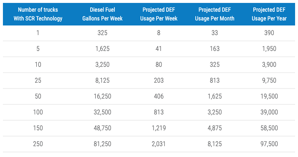Viewport: 298px width, 157px height.
Task: Click the 100 trucks row label
Action: (x=38, y=112)
